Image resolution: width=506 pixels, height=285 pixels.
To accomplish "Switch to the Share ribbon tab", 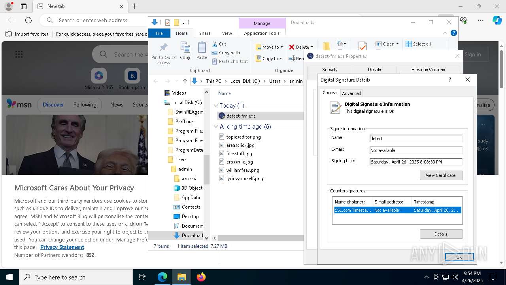I will tap(205, 33).
